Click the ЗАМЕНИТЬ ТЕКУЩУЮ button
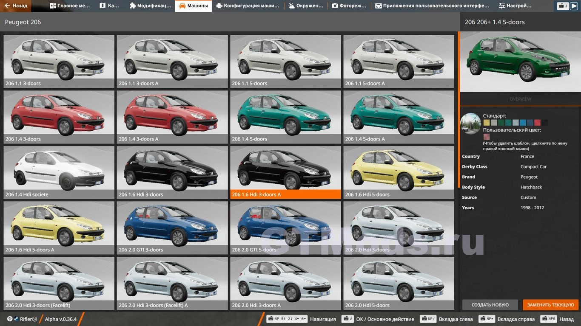This screenshot has height=326, width=581. coord(550,305)
